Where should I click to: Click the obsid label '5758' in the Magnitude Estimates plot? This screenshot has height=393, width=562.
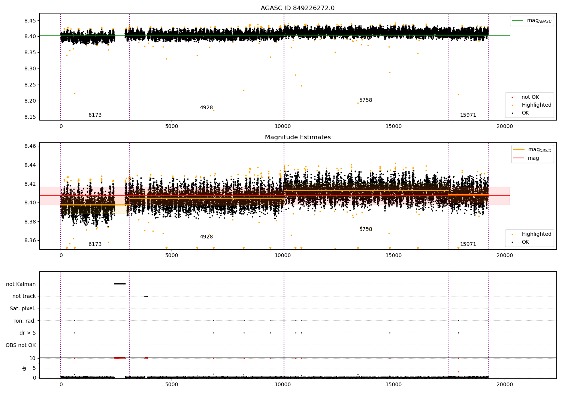coord(366,229)
